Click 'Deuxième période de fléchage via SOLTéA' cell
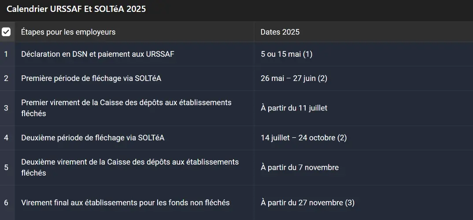The image size is (473, 220). tap(92, 138)
